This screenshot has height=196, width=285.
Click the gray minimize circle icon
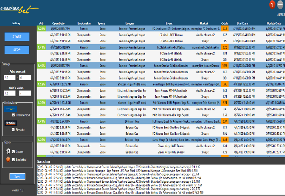point(280,5)
